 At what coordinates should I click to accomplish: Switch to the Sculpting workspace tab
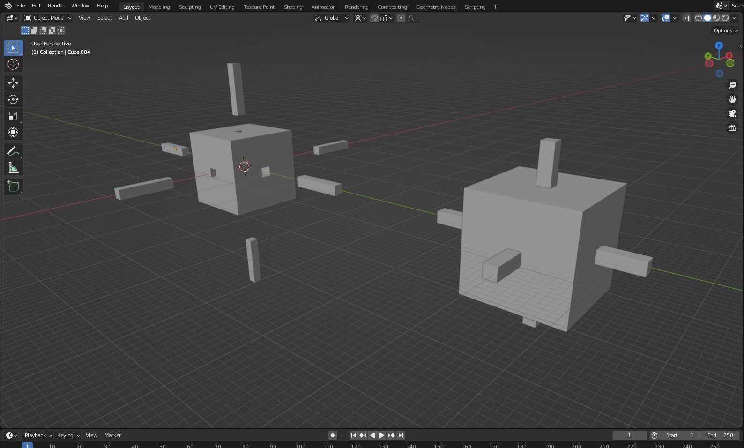(x=189, y=7)
